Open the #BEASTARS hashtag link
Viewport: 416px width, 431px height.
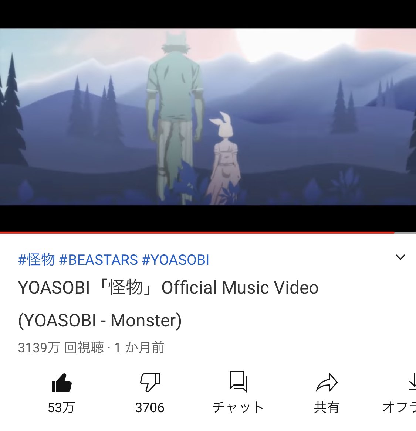[98, 260]
